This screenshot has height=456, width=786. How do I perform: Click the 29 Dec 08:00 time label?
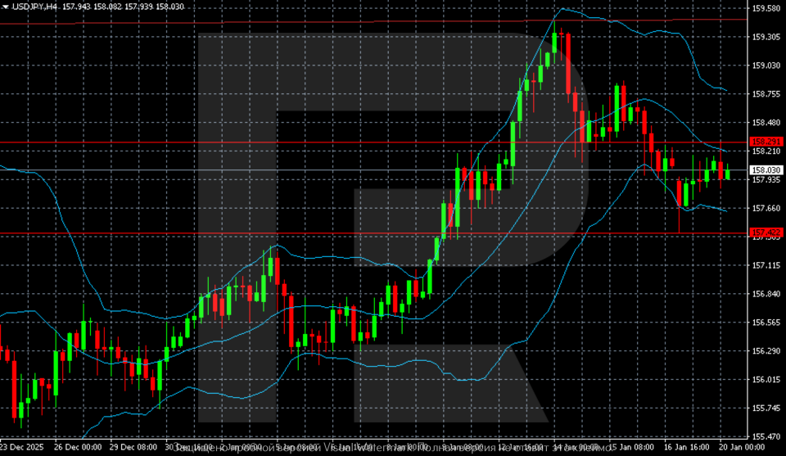(x=133, y=448)
